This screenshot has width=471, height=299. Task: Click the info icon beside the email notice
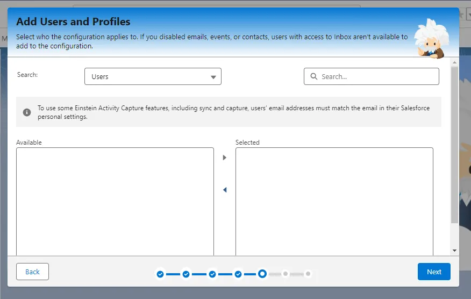(27, 112)
